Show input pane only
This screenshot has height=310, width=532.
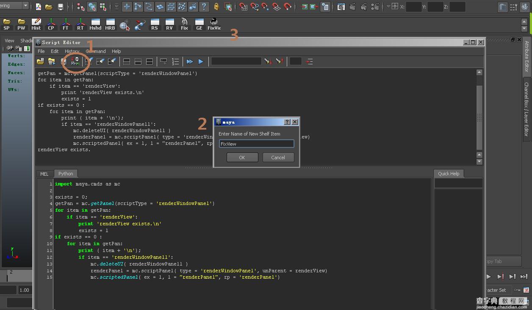click(x=138, y=62)
